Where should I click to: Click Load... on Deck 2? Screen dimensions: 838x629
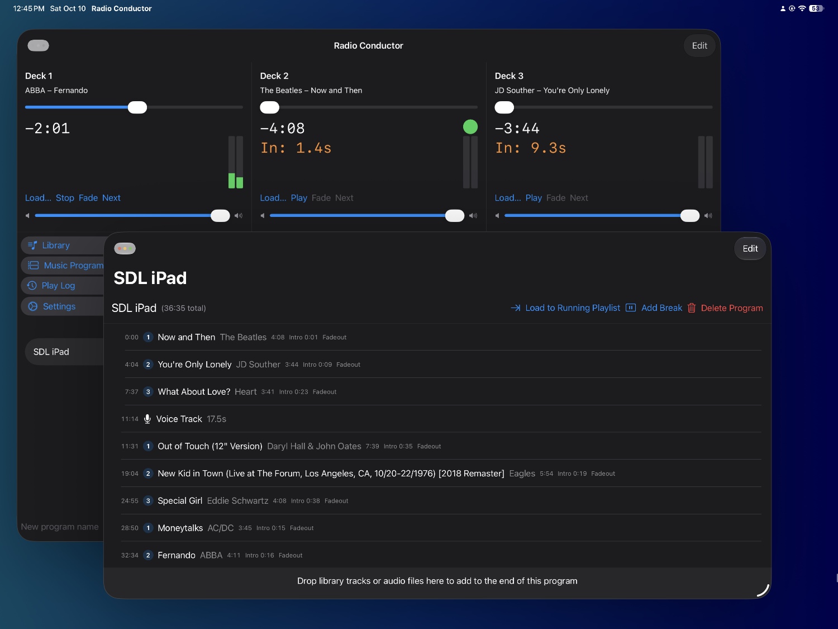(x=273, y=198)
